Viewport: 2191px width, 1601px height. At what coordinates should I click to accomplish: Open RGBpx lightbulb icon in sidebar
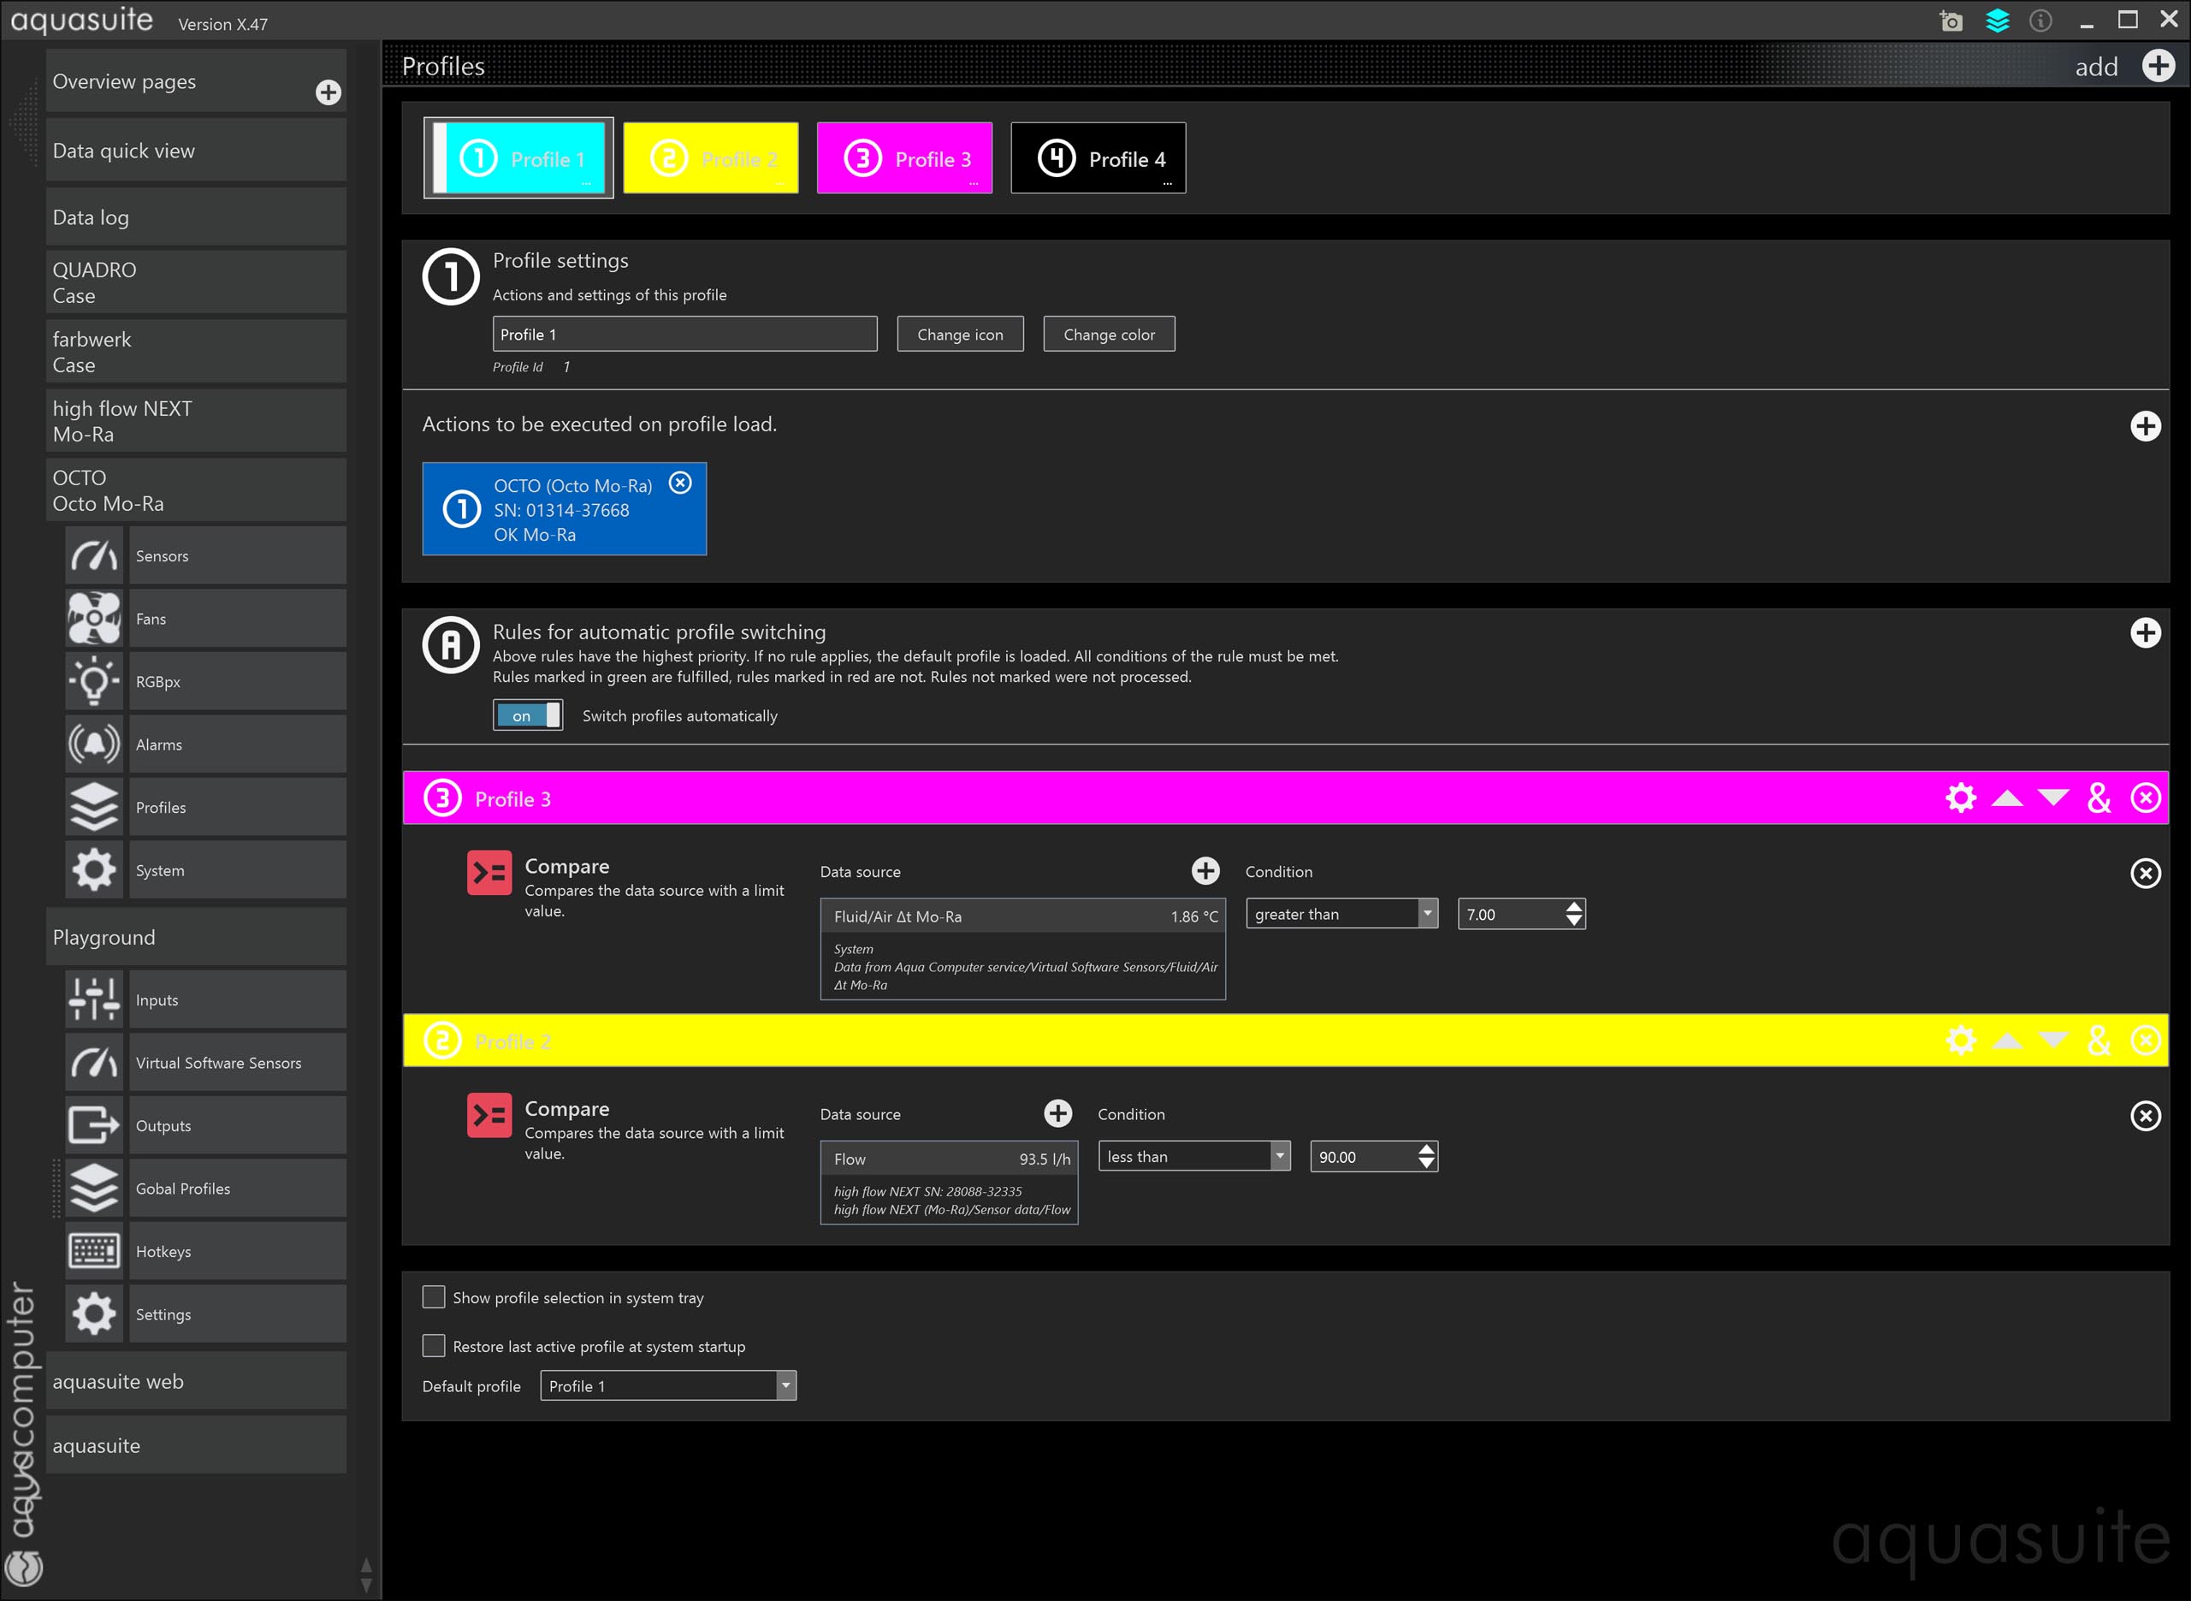click(94, 681)
